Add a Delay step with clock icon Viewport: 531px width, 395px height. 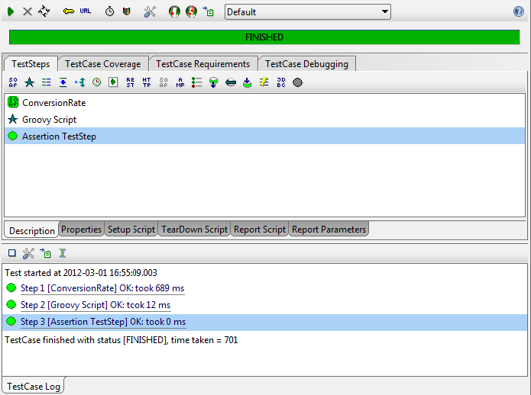click(96, 82)
